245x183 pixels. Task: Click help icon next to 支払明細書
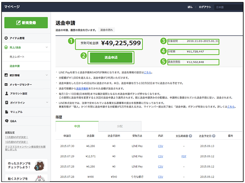click(190, 136)
